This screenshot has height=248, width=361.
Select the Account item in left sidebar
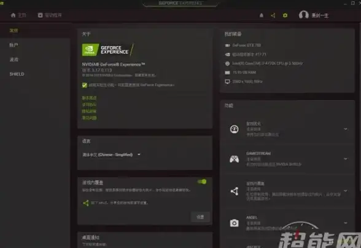(x=14, y=45)
